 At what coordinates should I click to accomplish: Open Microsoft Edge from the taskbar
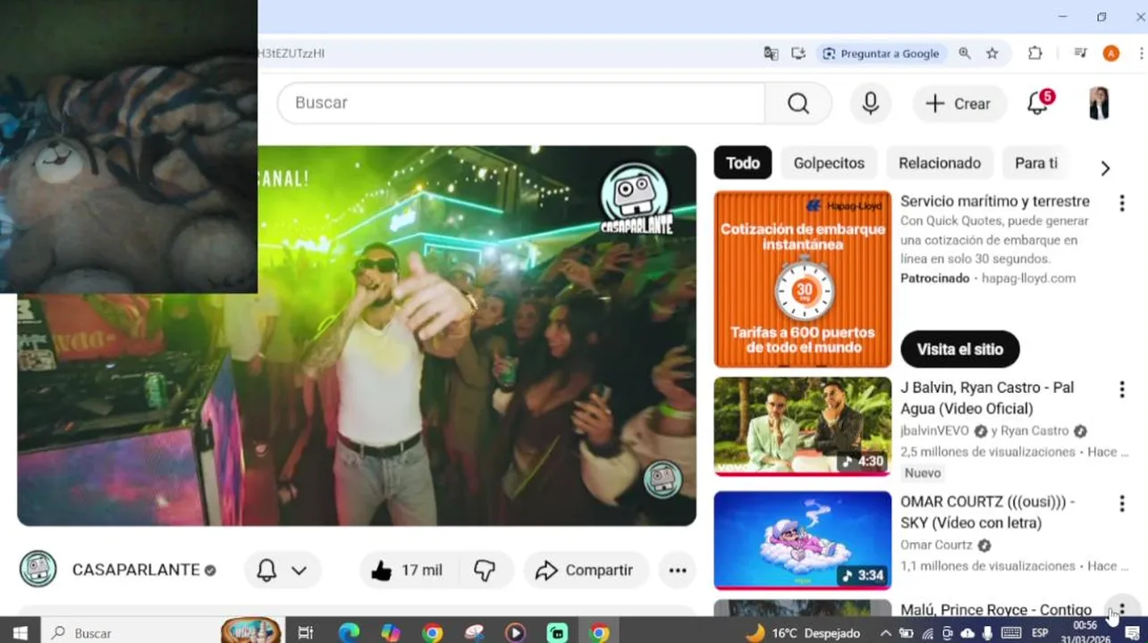tap(349, 632)
